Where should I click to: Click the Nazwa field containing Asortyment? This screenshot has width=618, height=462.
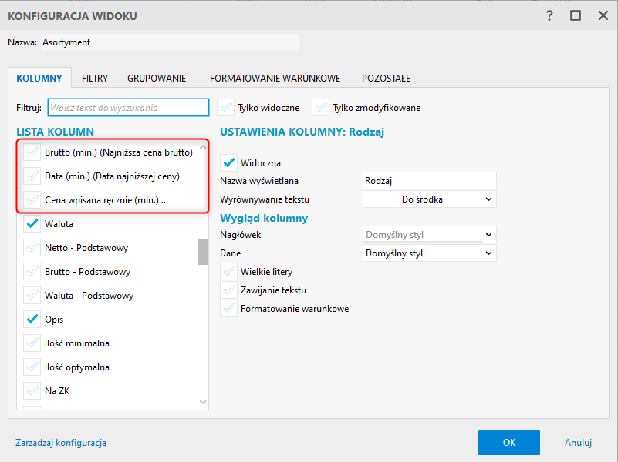(x=170, y=42)
